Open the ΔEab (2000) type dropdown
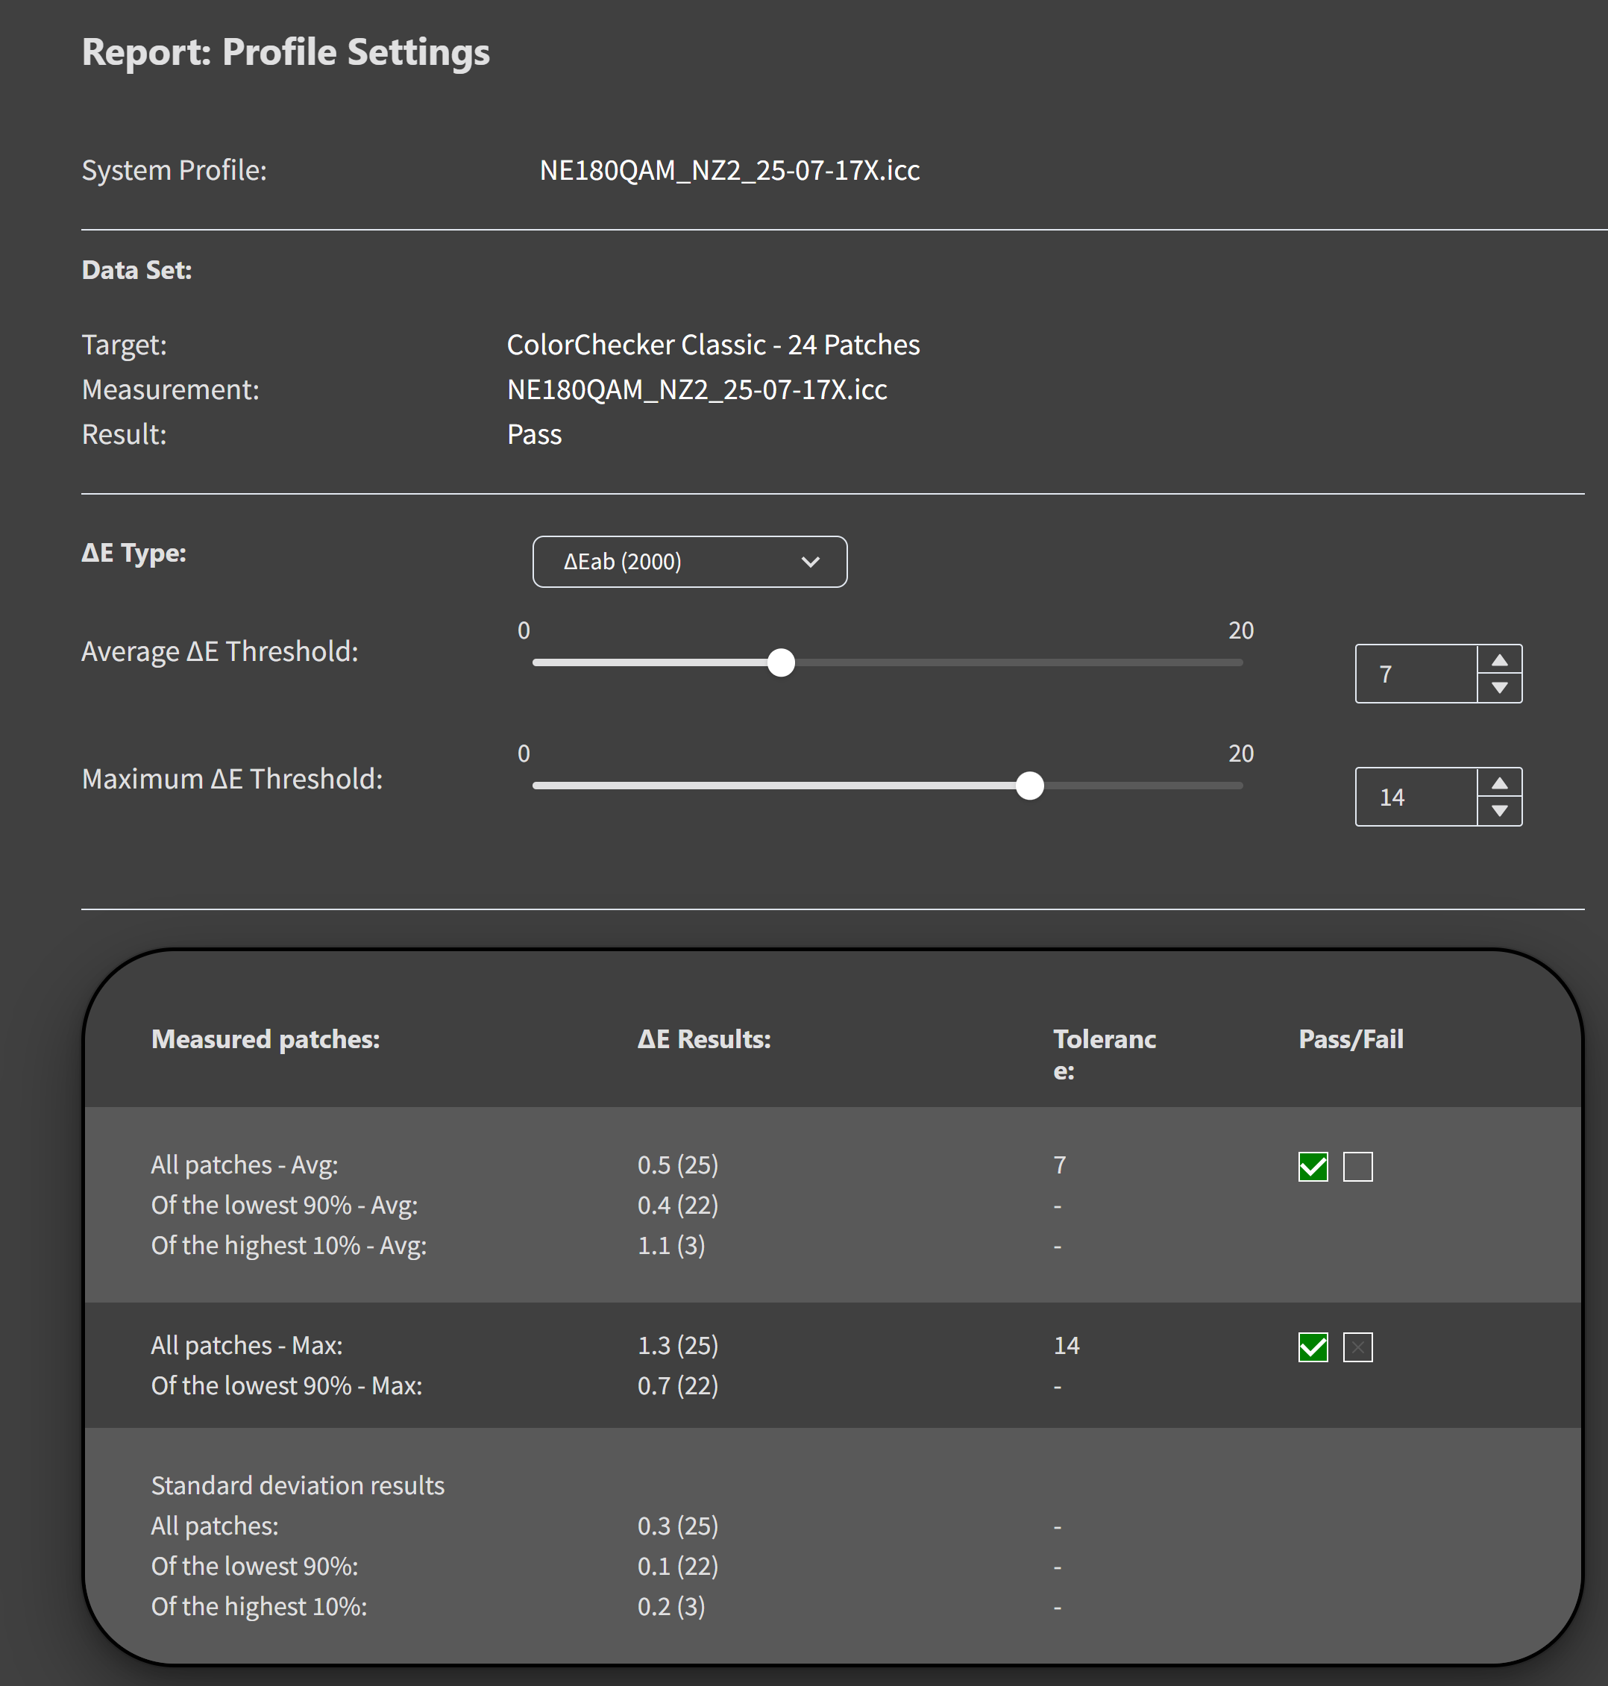Screen dimensions: 1608x1686 point(689,562)
